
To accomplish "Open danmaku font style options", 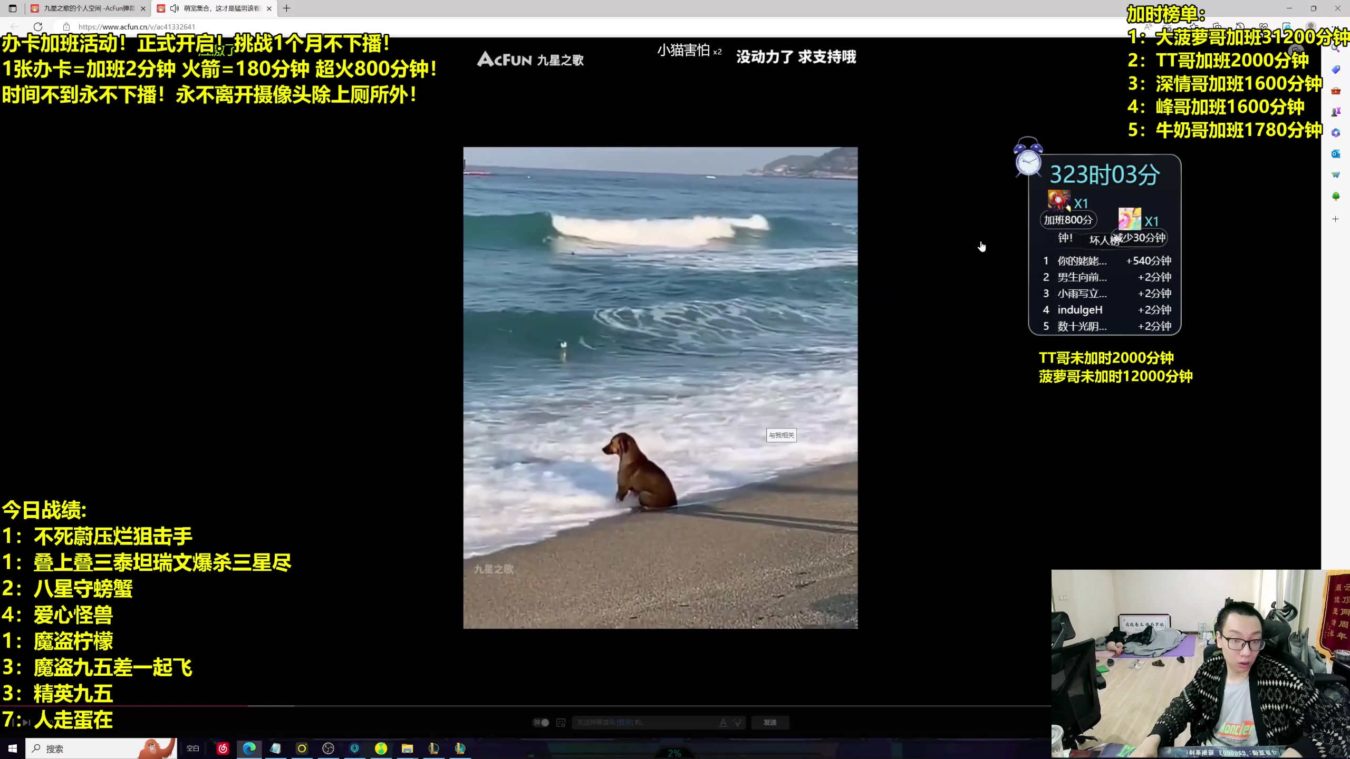I will pyautogui.click(x=724, y=723).
